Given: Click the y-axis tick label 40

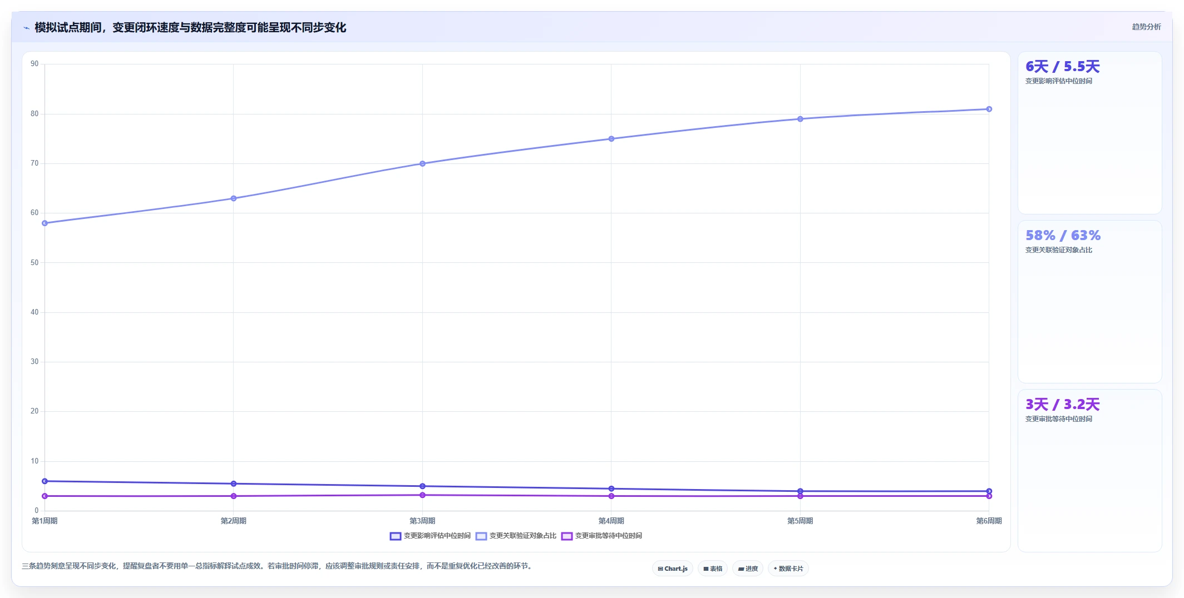Looking at the screenshot, I should [34, 312].
